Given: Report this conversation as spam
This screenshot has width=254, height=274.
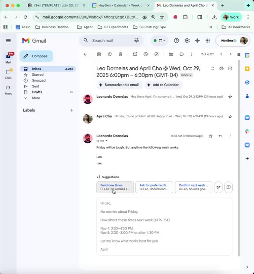Looking at the screenshot, I should pos(110,54).
